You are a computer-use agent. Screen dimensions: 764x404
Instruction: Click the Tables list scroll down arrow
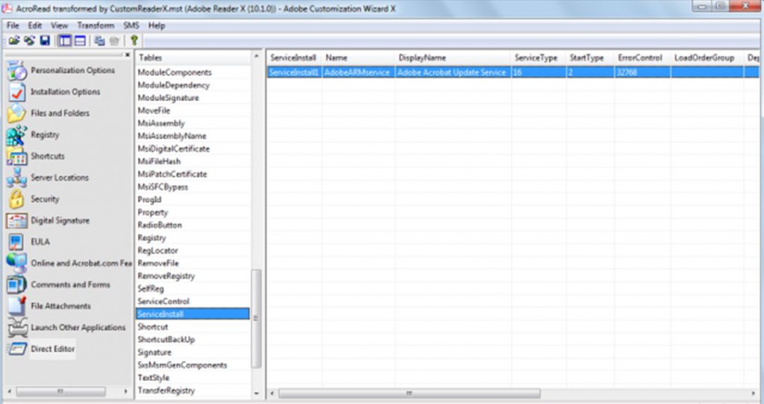[257, 394]
